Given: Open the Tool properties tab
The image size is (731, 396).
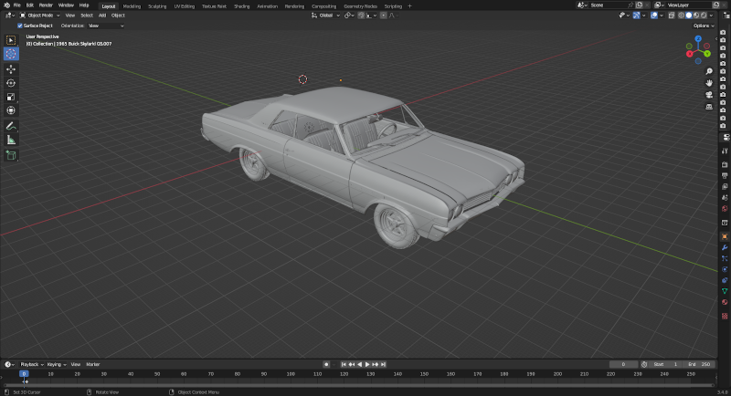Looking at the screenshot, I should click(725, 151).
